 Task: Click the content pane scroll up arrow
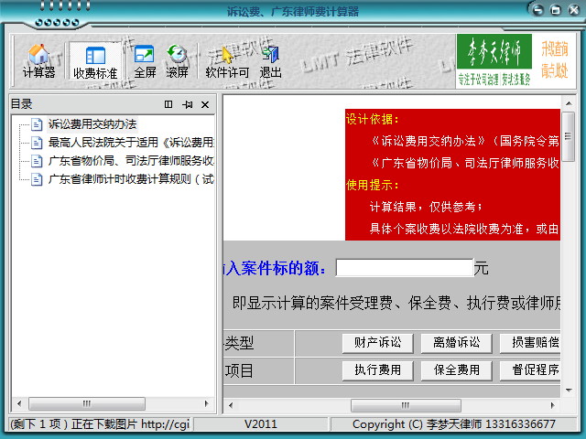click(569, 103)
